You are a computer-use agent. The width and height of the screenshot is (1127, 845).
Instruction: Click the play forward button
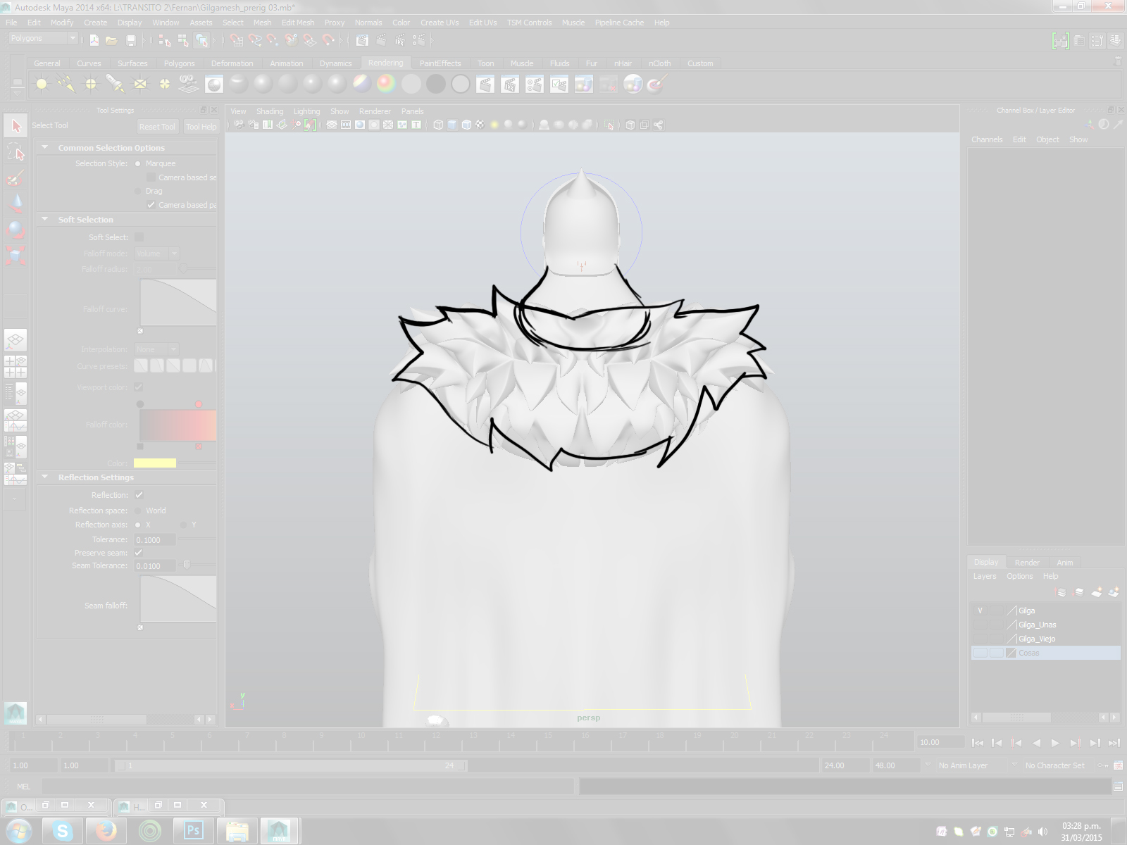coord(1055,743)
